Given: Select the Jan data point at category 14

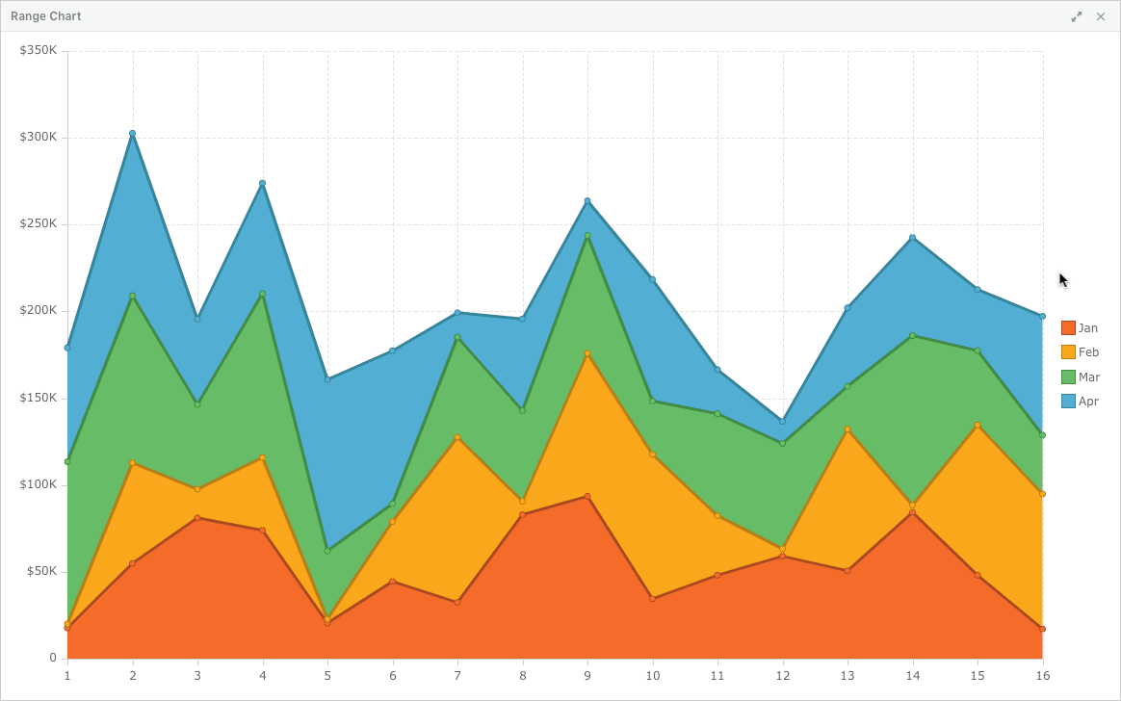Looking at the screenshot, I should [912, 512].
